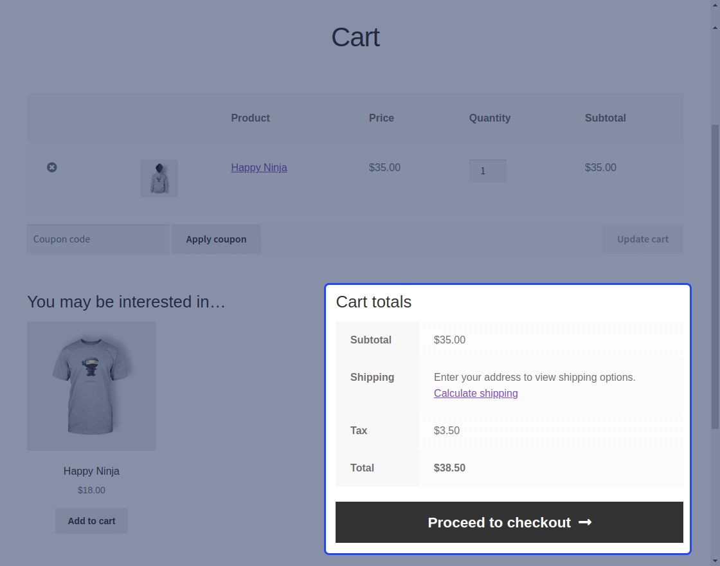Click the Subtotal column header
The image size is (720, 566).
pyautogui.click(x=605, y=118)
